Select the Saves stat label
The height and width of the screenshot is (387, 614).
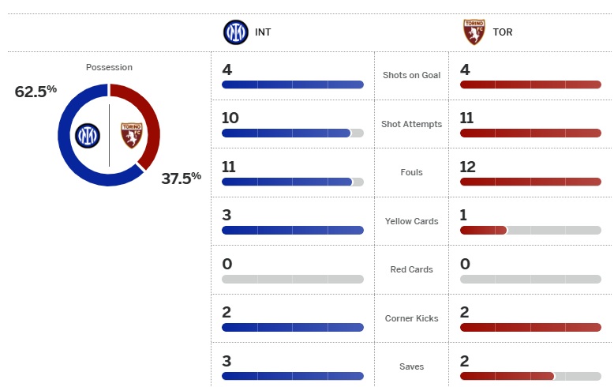point(411,366)
